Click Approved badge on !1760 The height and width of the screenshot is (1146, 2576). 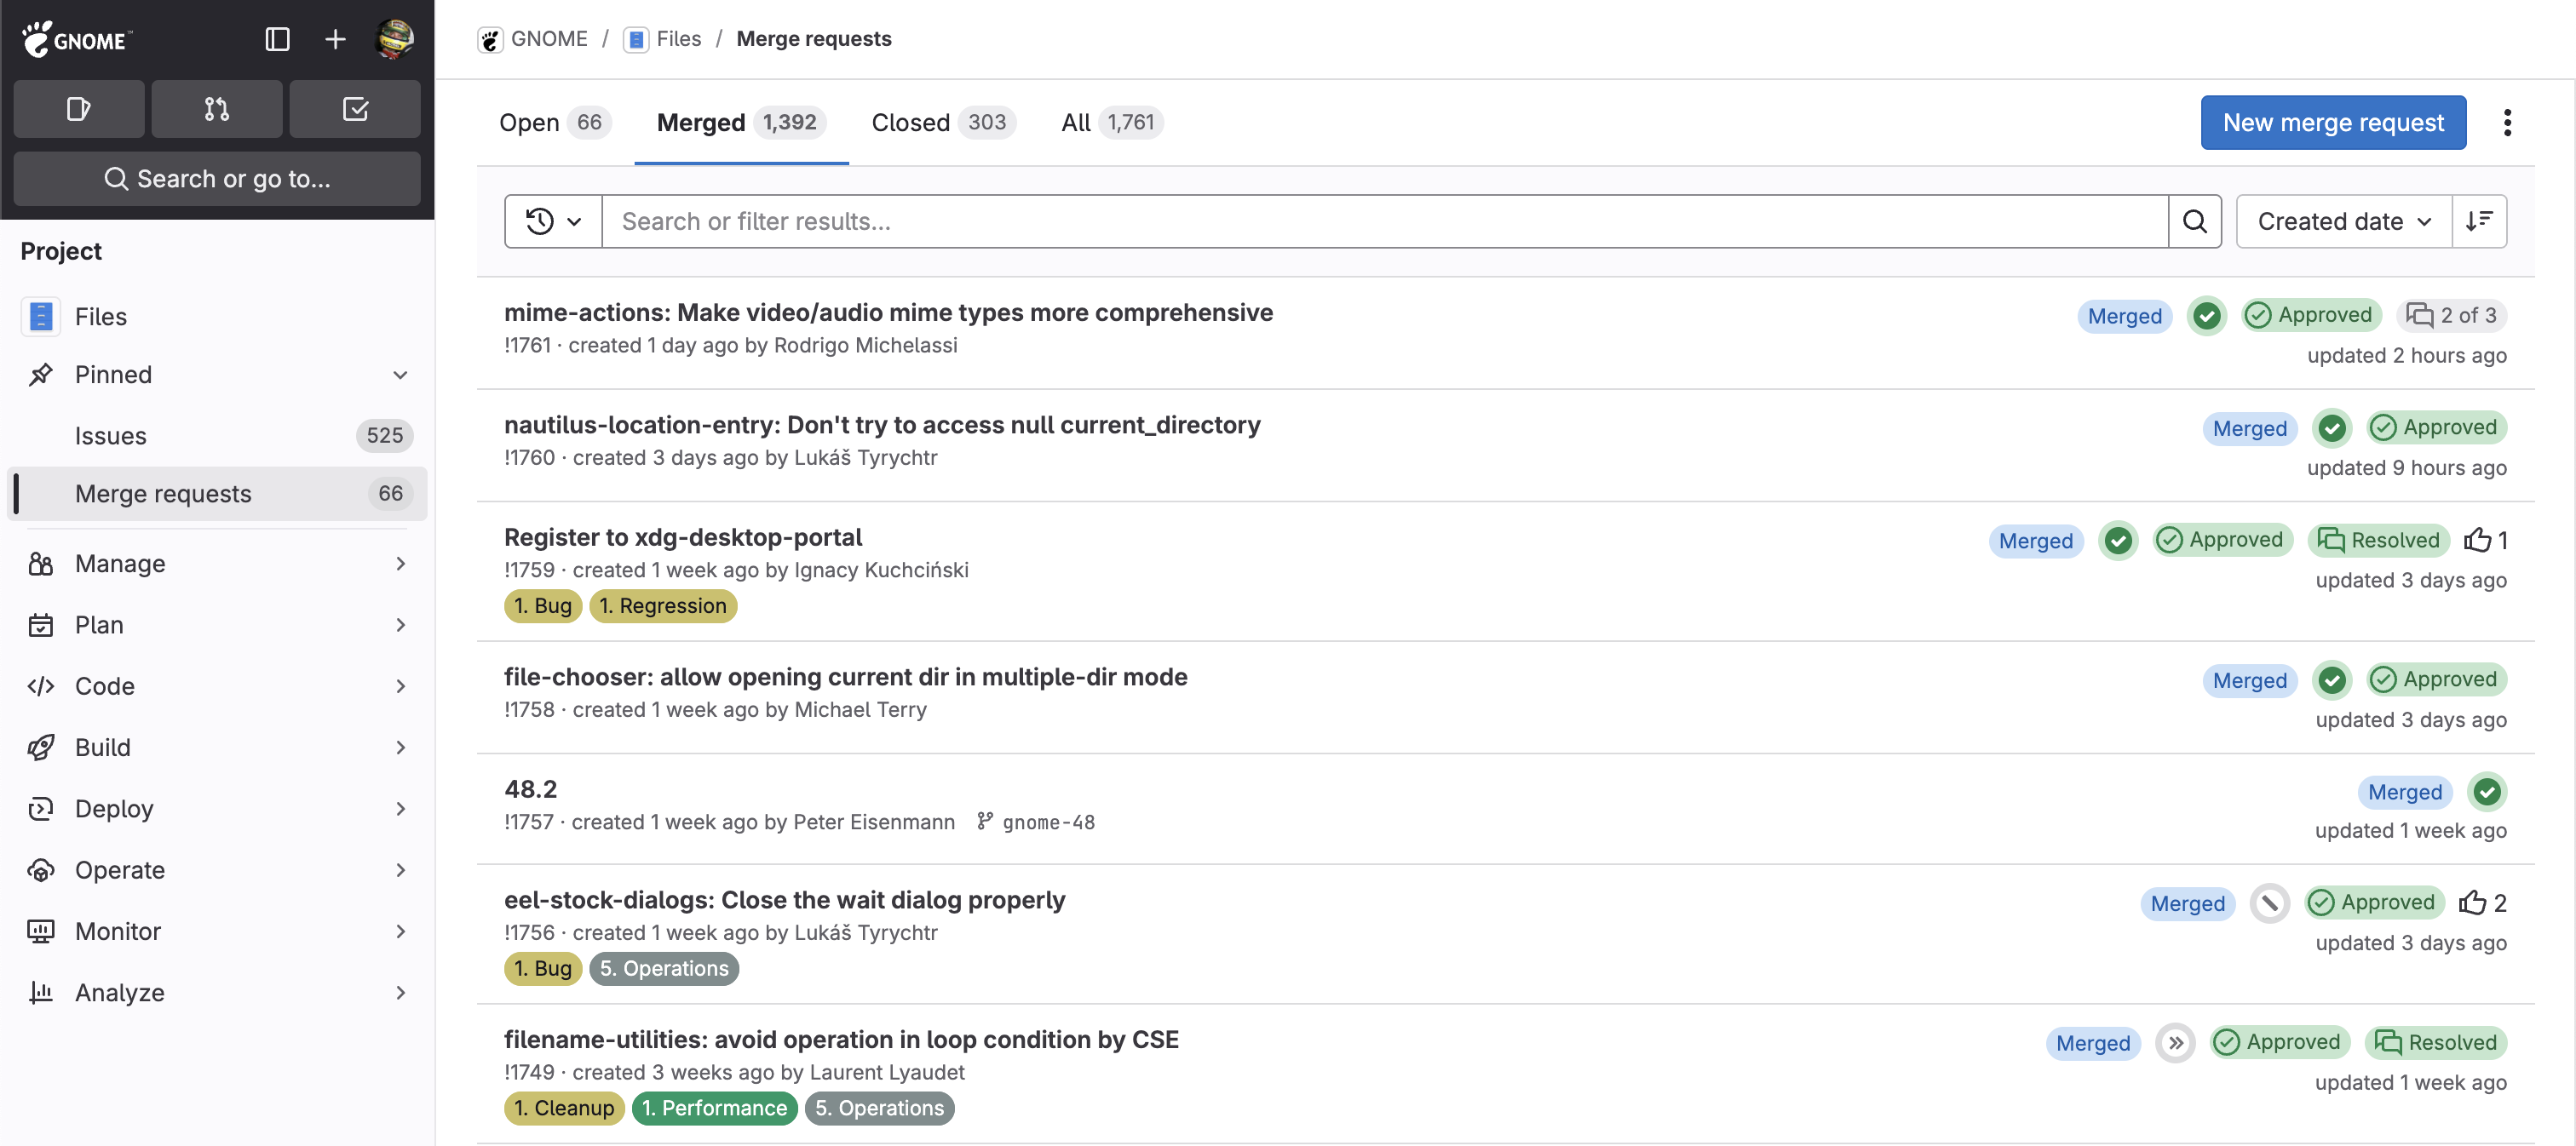coord(2436,427)
